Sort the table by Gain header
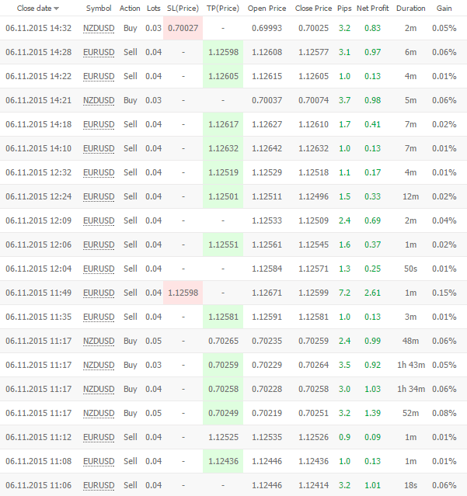This screenshot has width=467, height=496. click(x=444, y=9)
